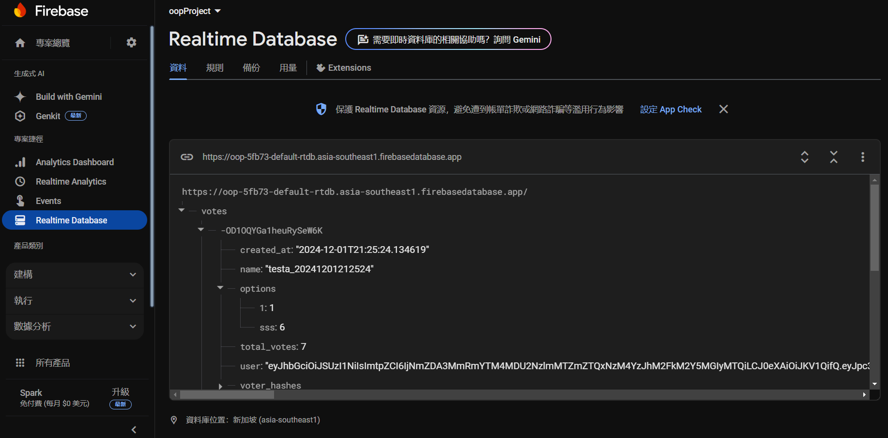Expand the 執行 product category

pos(75,301)
